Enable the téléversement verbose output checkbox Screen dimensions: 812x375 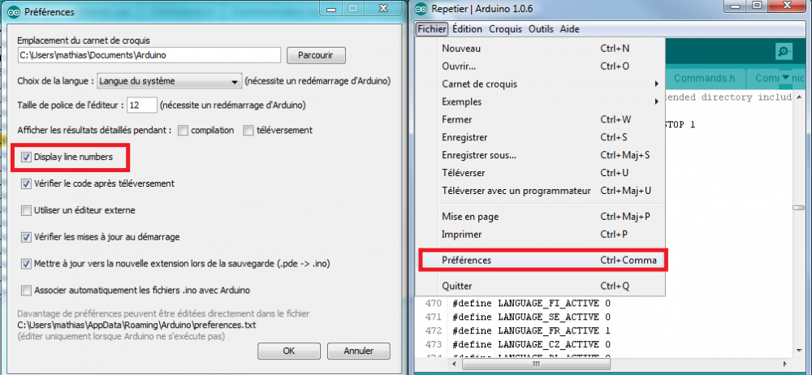[248, 130]
